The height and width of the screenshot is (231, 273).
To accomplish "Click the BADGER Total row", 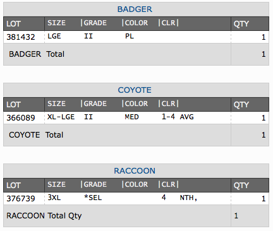I will click(136, 54).
